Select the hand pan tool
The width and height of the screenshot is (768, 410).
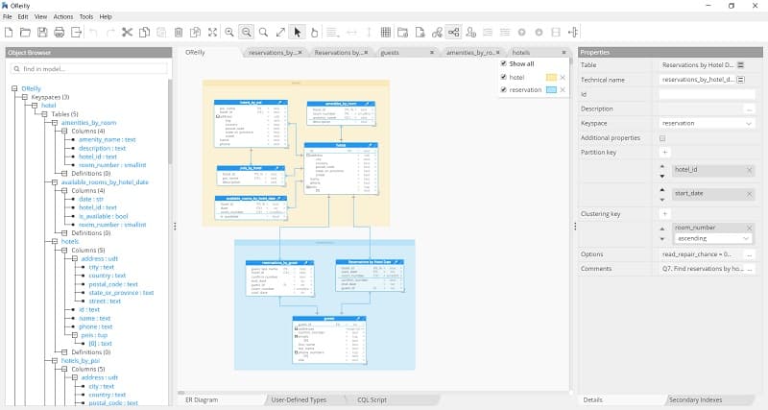(315, 33)
